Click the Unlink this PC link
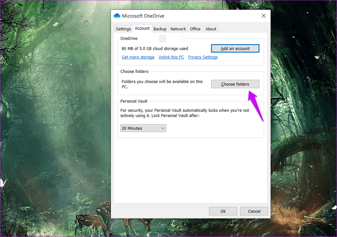Viewport: 337px width, 237px height. pyautogui.click(x=171, y=57)
